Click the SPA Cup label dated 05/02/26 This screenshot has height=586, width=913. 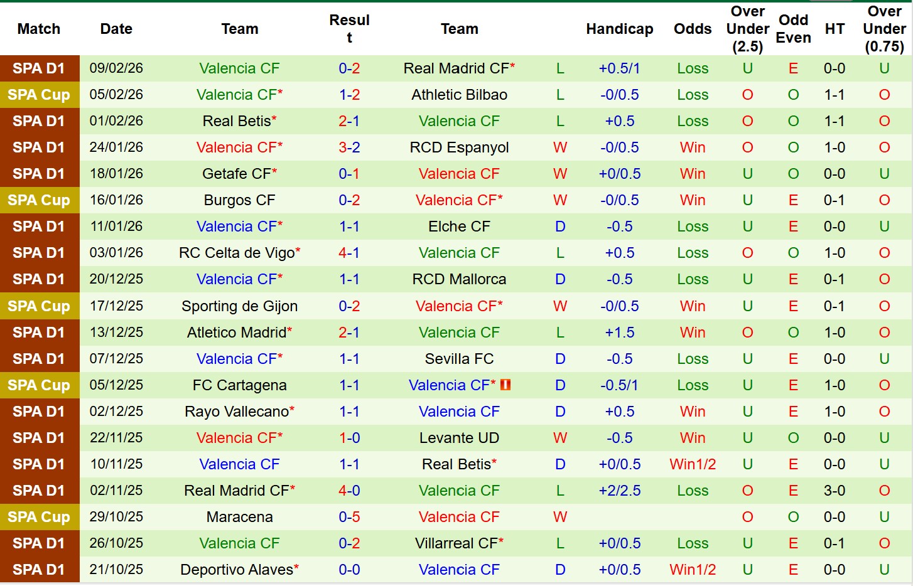[39, 95]
